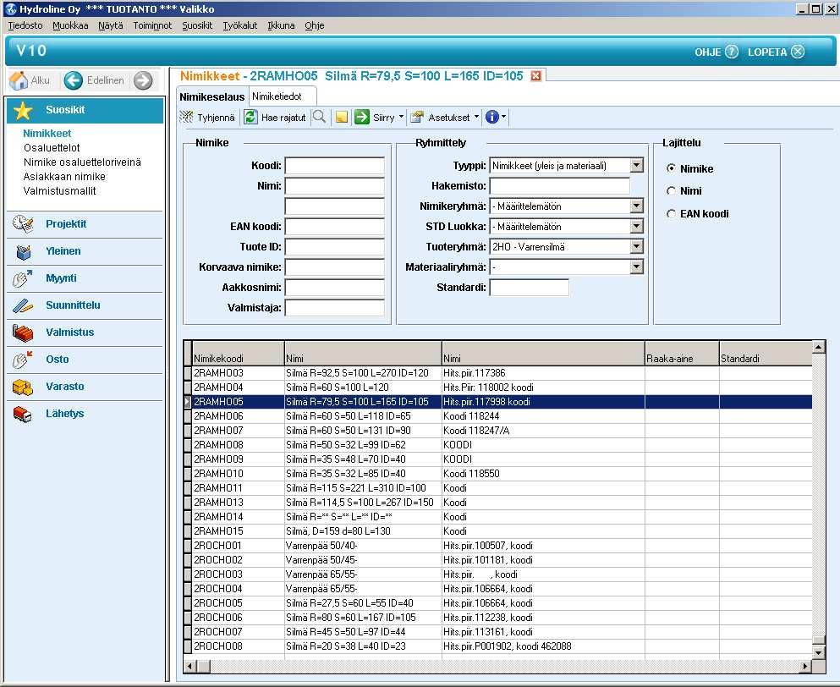The image size is (840, 687).
Task: Click the table's vertical scroll down arrow
Action: pos(818,652)
